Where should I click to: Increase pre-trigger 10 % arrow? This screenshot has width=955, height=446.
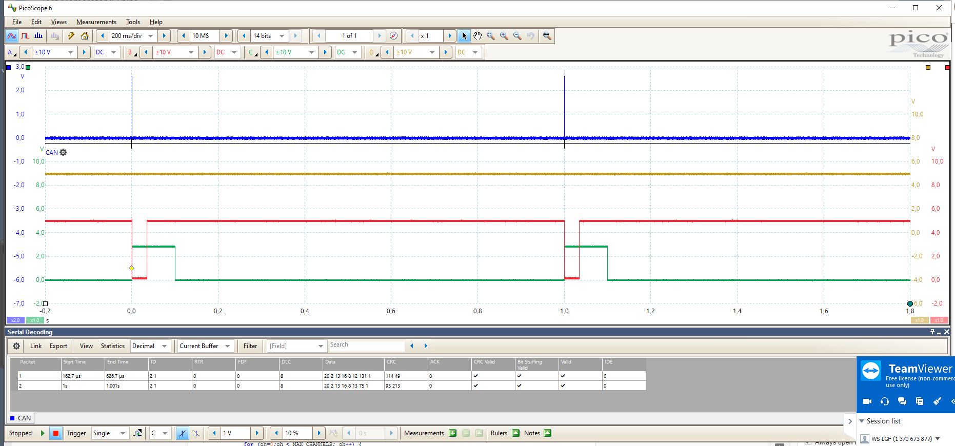tap(319, 433)
